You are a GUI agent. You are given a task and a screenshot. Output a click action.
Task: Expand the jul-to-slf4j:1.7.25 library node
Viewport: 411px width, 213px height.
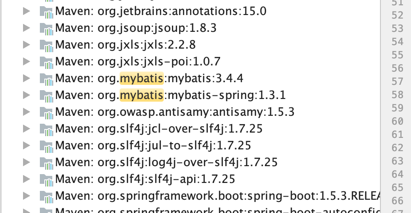pos(27,145)
